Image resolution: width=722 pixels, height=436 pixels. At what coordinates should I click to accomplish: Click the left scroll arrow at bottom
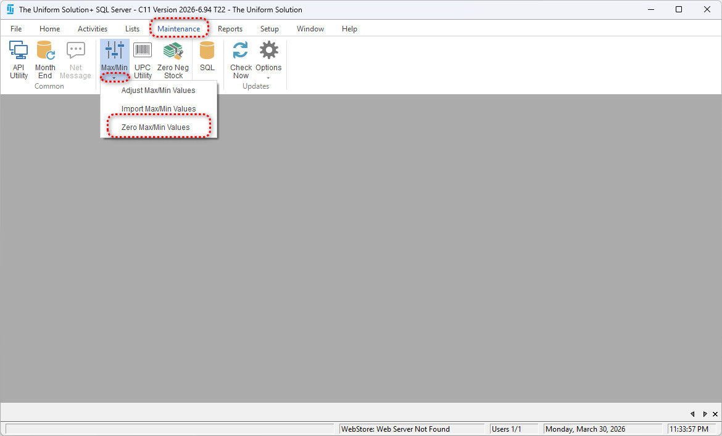point(692,414)
